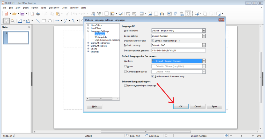
Task: Click the Cancel button in dialog
Action: [197, 107]
